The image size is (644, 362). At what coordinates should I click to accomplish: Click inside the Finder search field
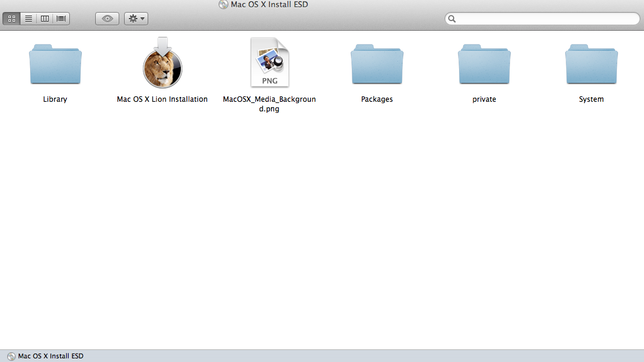[542, 19]
